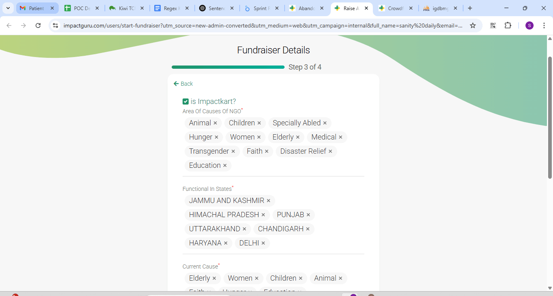Image resolution: width=553 pixels, height=296 pixels.
Task: Remove the Animal tag from NGO causes
Action: point(215,123)
